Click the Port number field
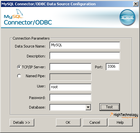This screenshot has width=140, height=133. point(113,67)
